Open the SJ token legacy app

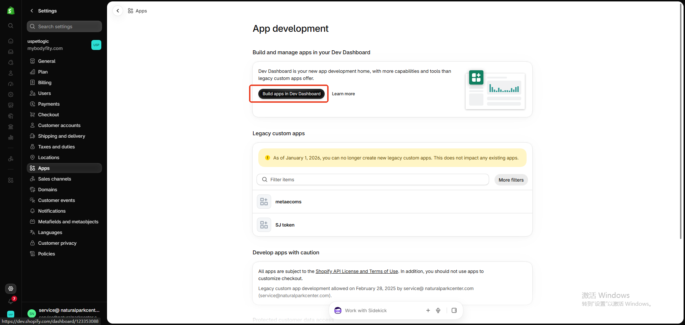[x=392, y=225]
